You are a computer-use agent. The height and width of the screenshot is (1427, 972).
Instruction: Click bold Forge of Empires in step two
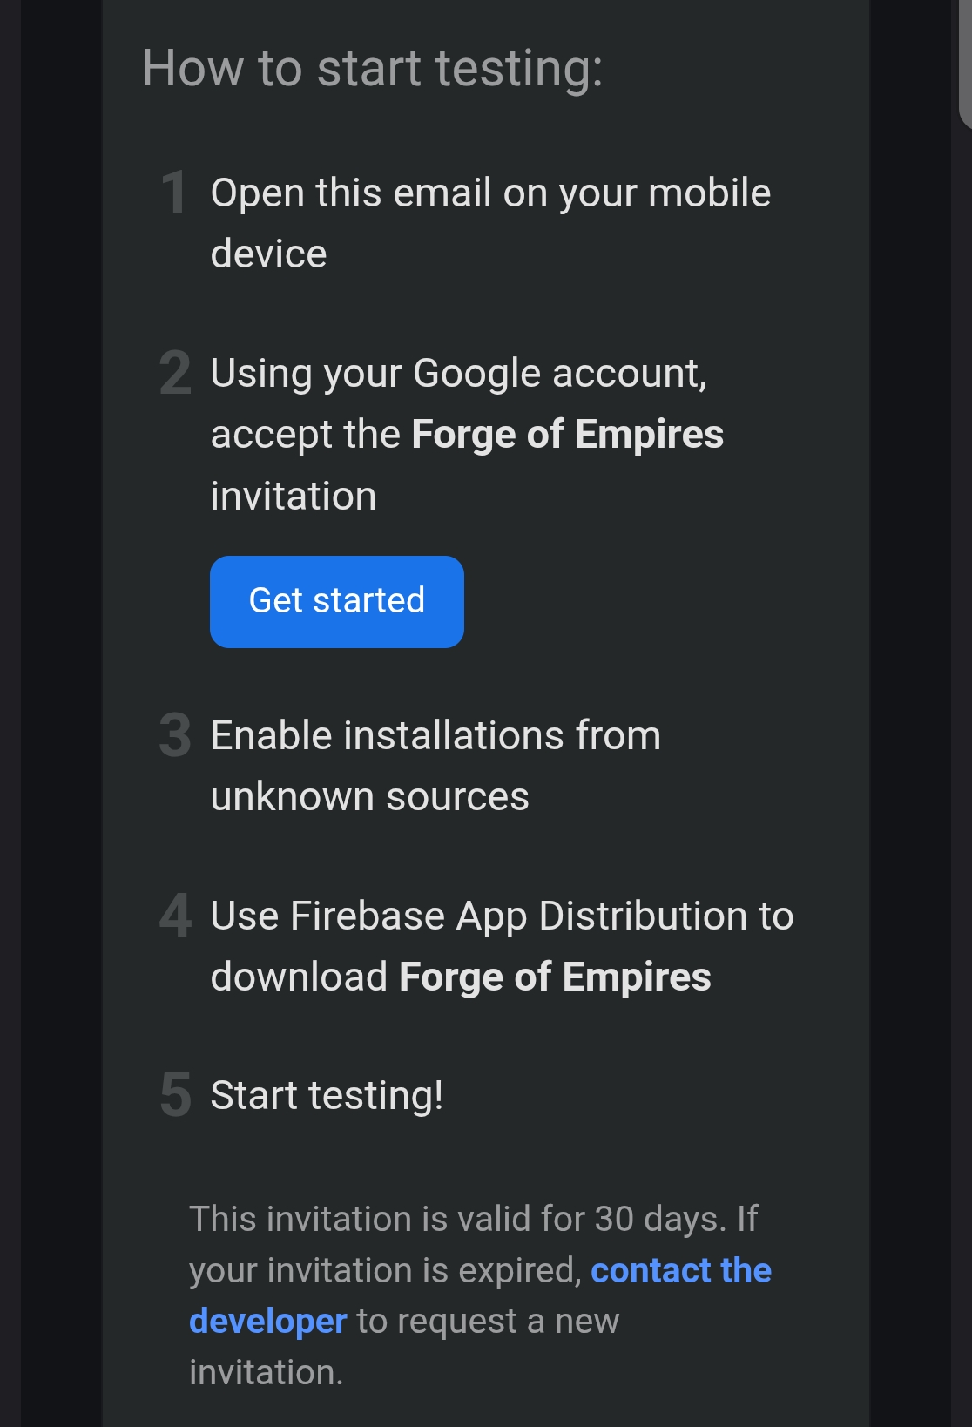click(567, 435)
